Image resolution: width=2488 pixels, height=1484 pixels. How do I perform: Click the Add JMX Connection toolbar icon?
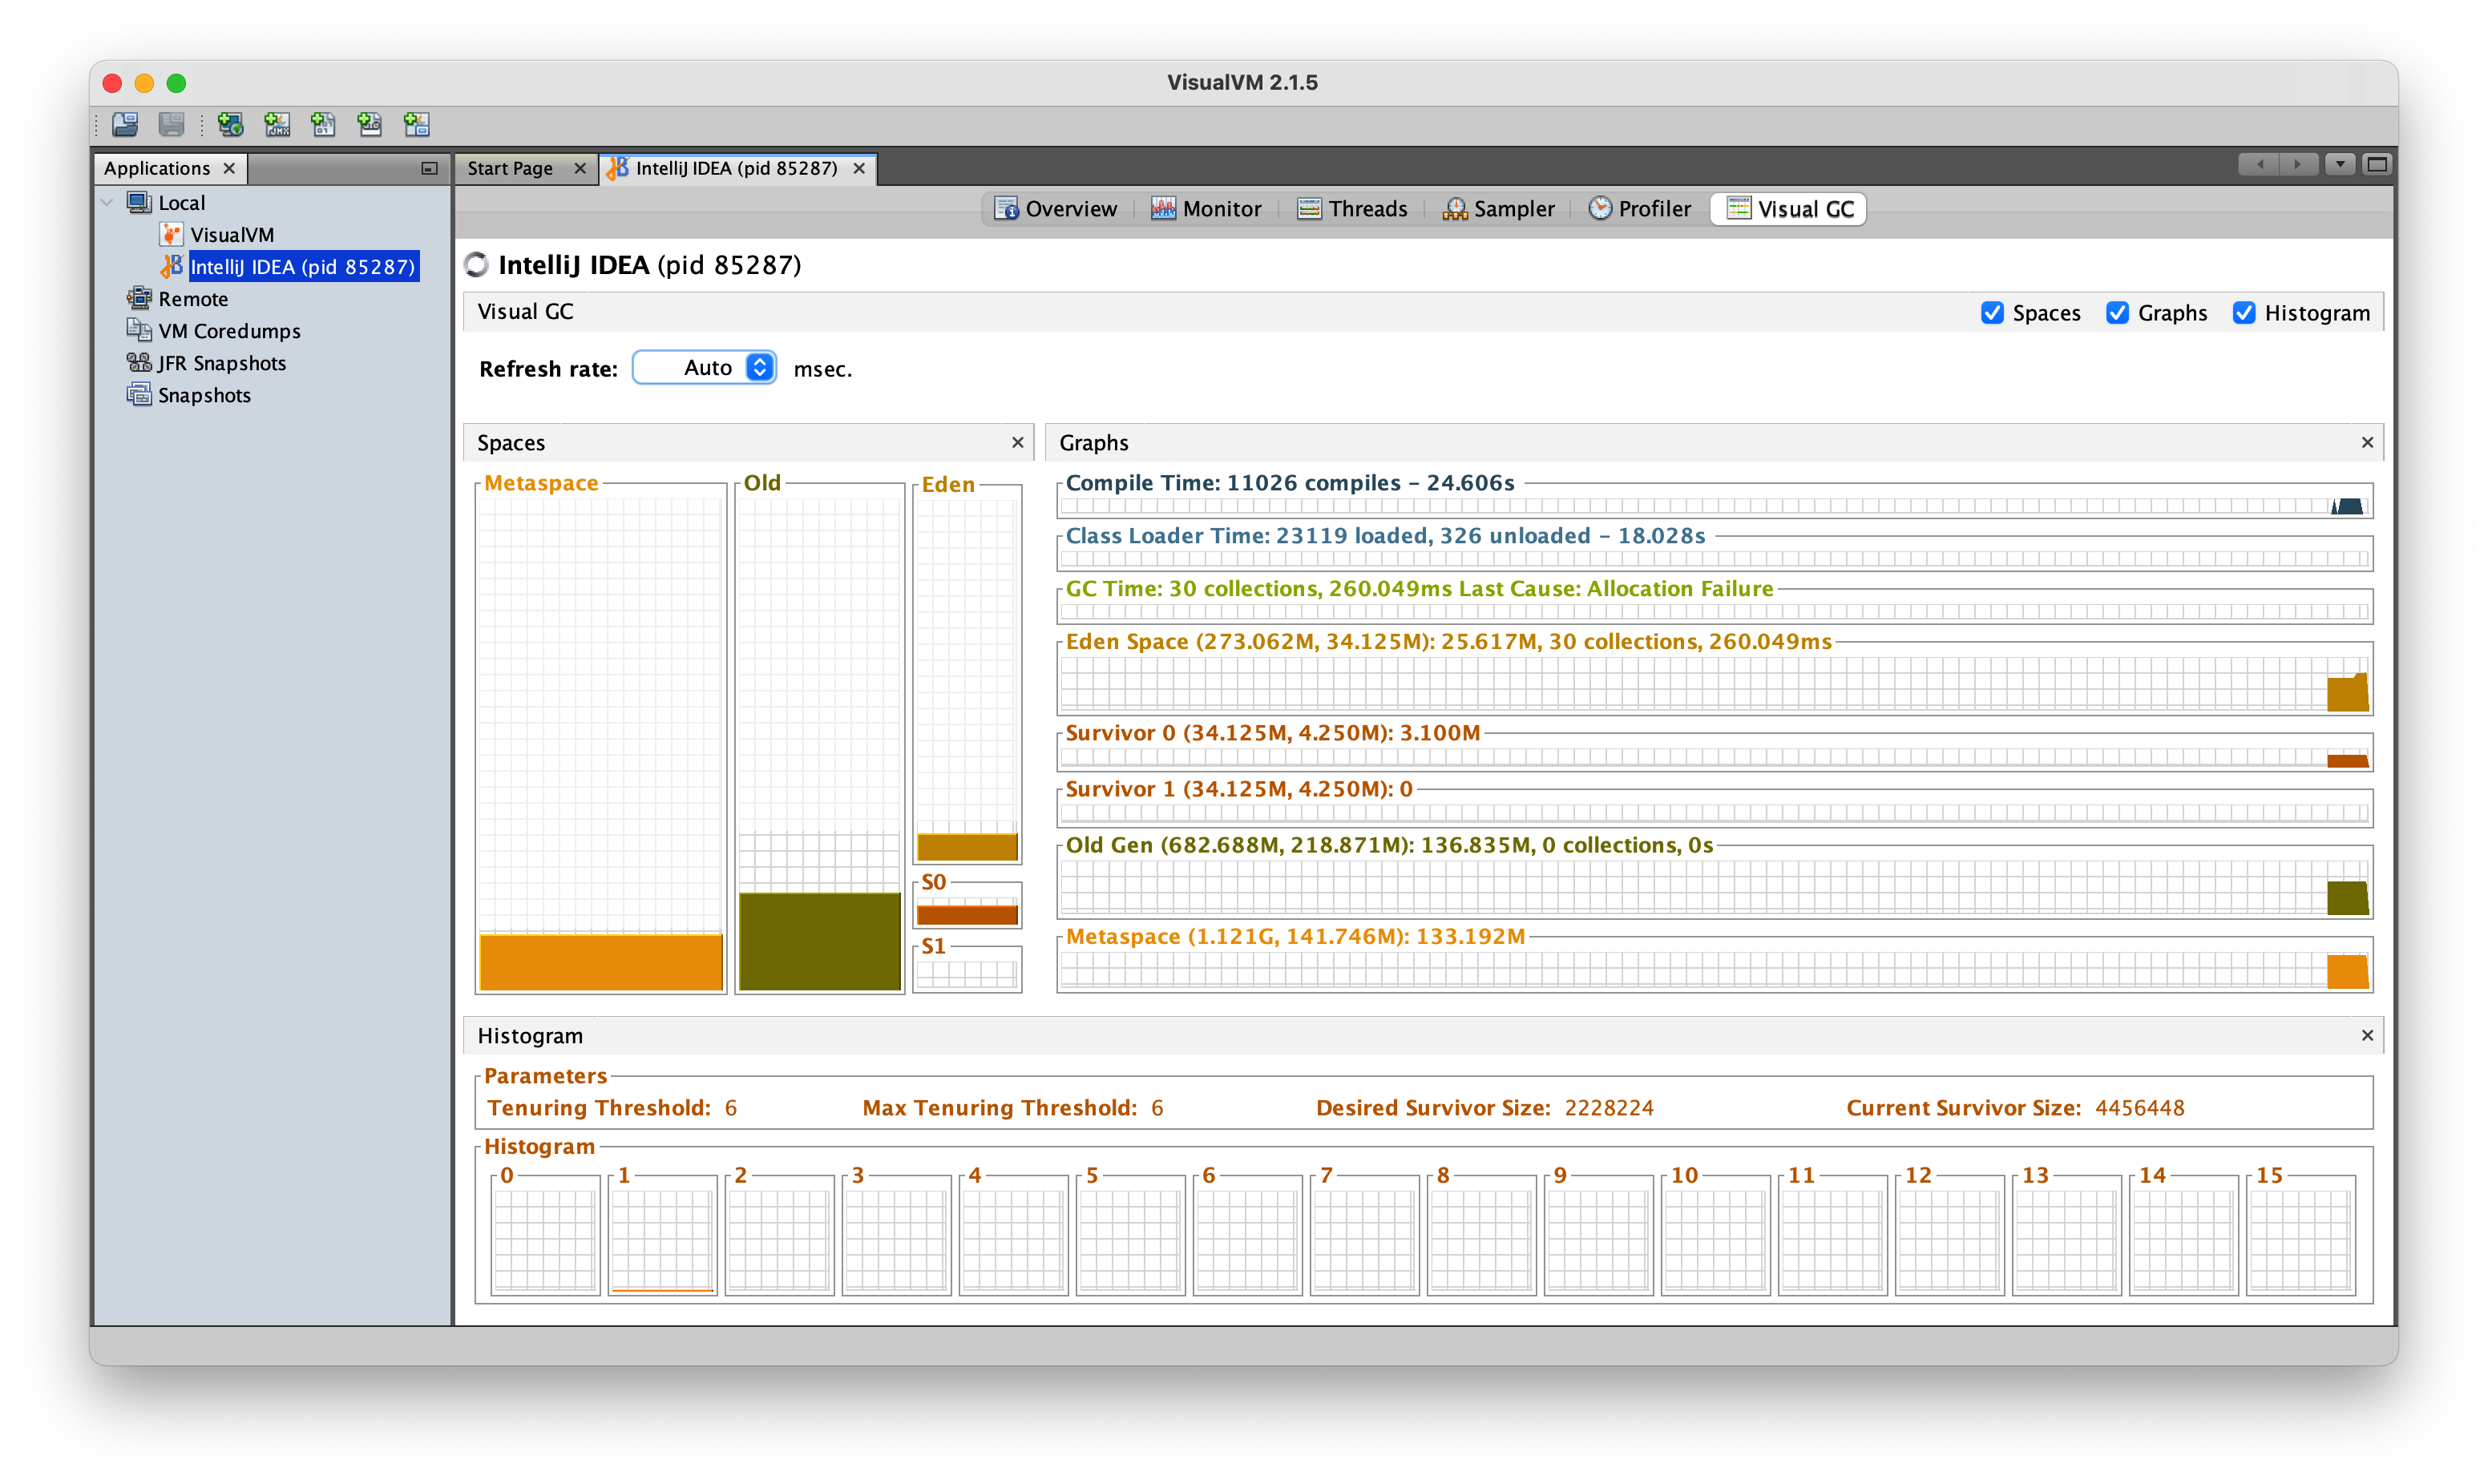point(277,124)
